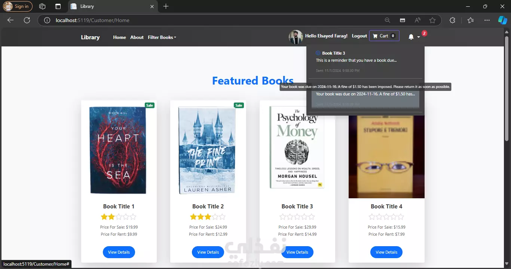Click the user profile avatar picture
The width and height of the screenshot is (511, 269).
296,37
